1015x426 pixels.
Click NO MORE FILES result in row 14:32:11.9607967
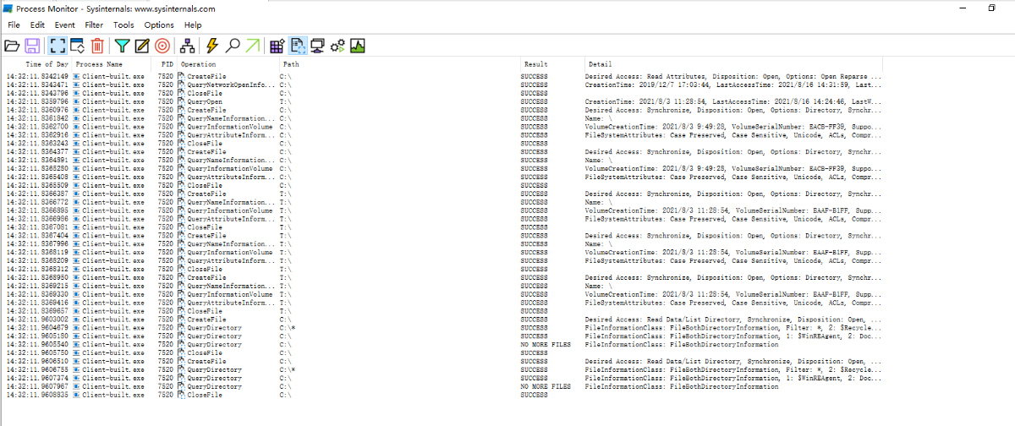546,386
